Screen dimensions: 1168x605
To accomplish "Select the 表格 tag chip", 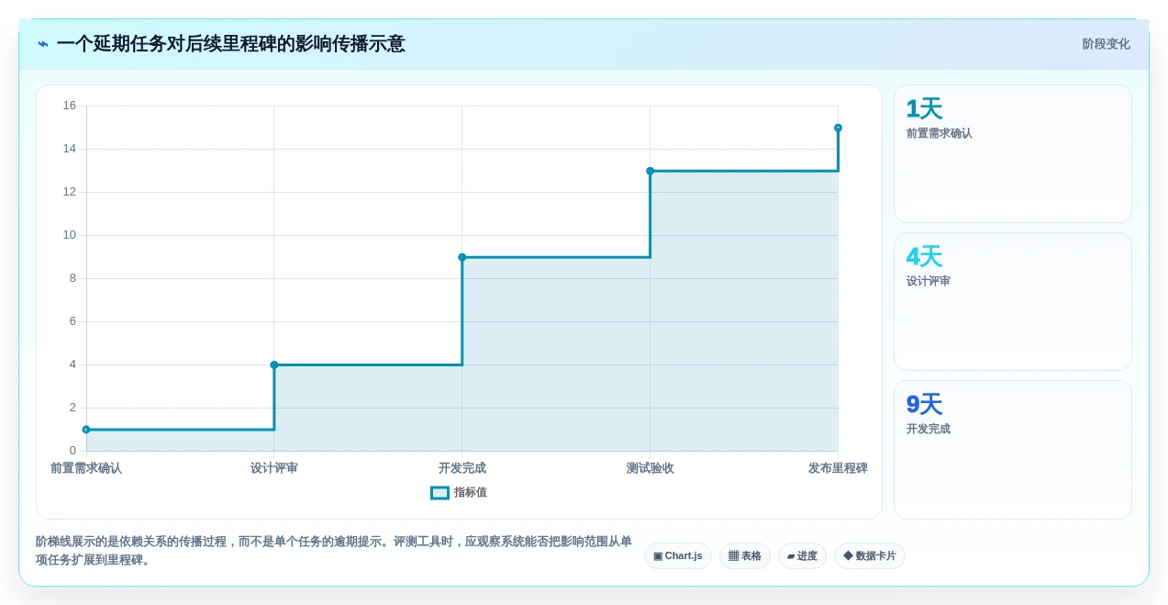I will [x=745, y=556].
